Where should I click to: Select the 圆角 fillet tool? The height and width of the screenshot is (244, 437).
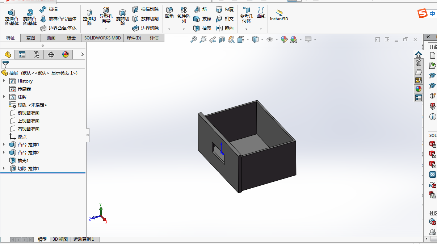(x=169, y=13)
